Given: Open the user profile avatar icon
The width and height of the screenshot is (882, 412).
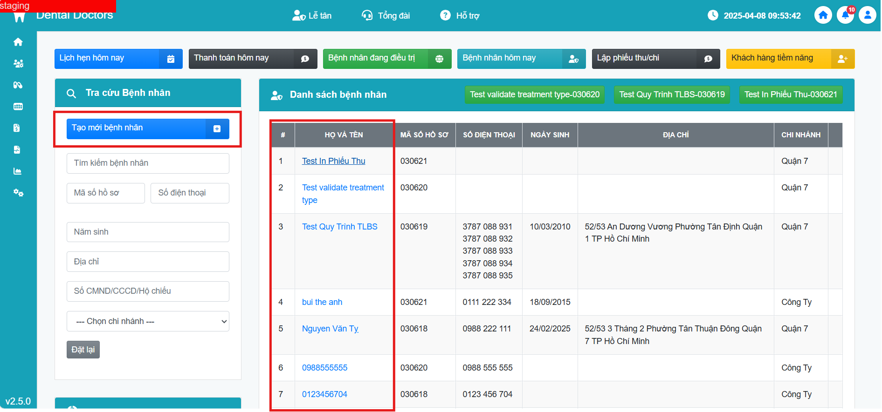Looking at the screenshot, I should point(867,15).
